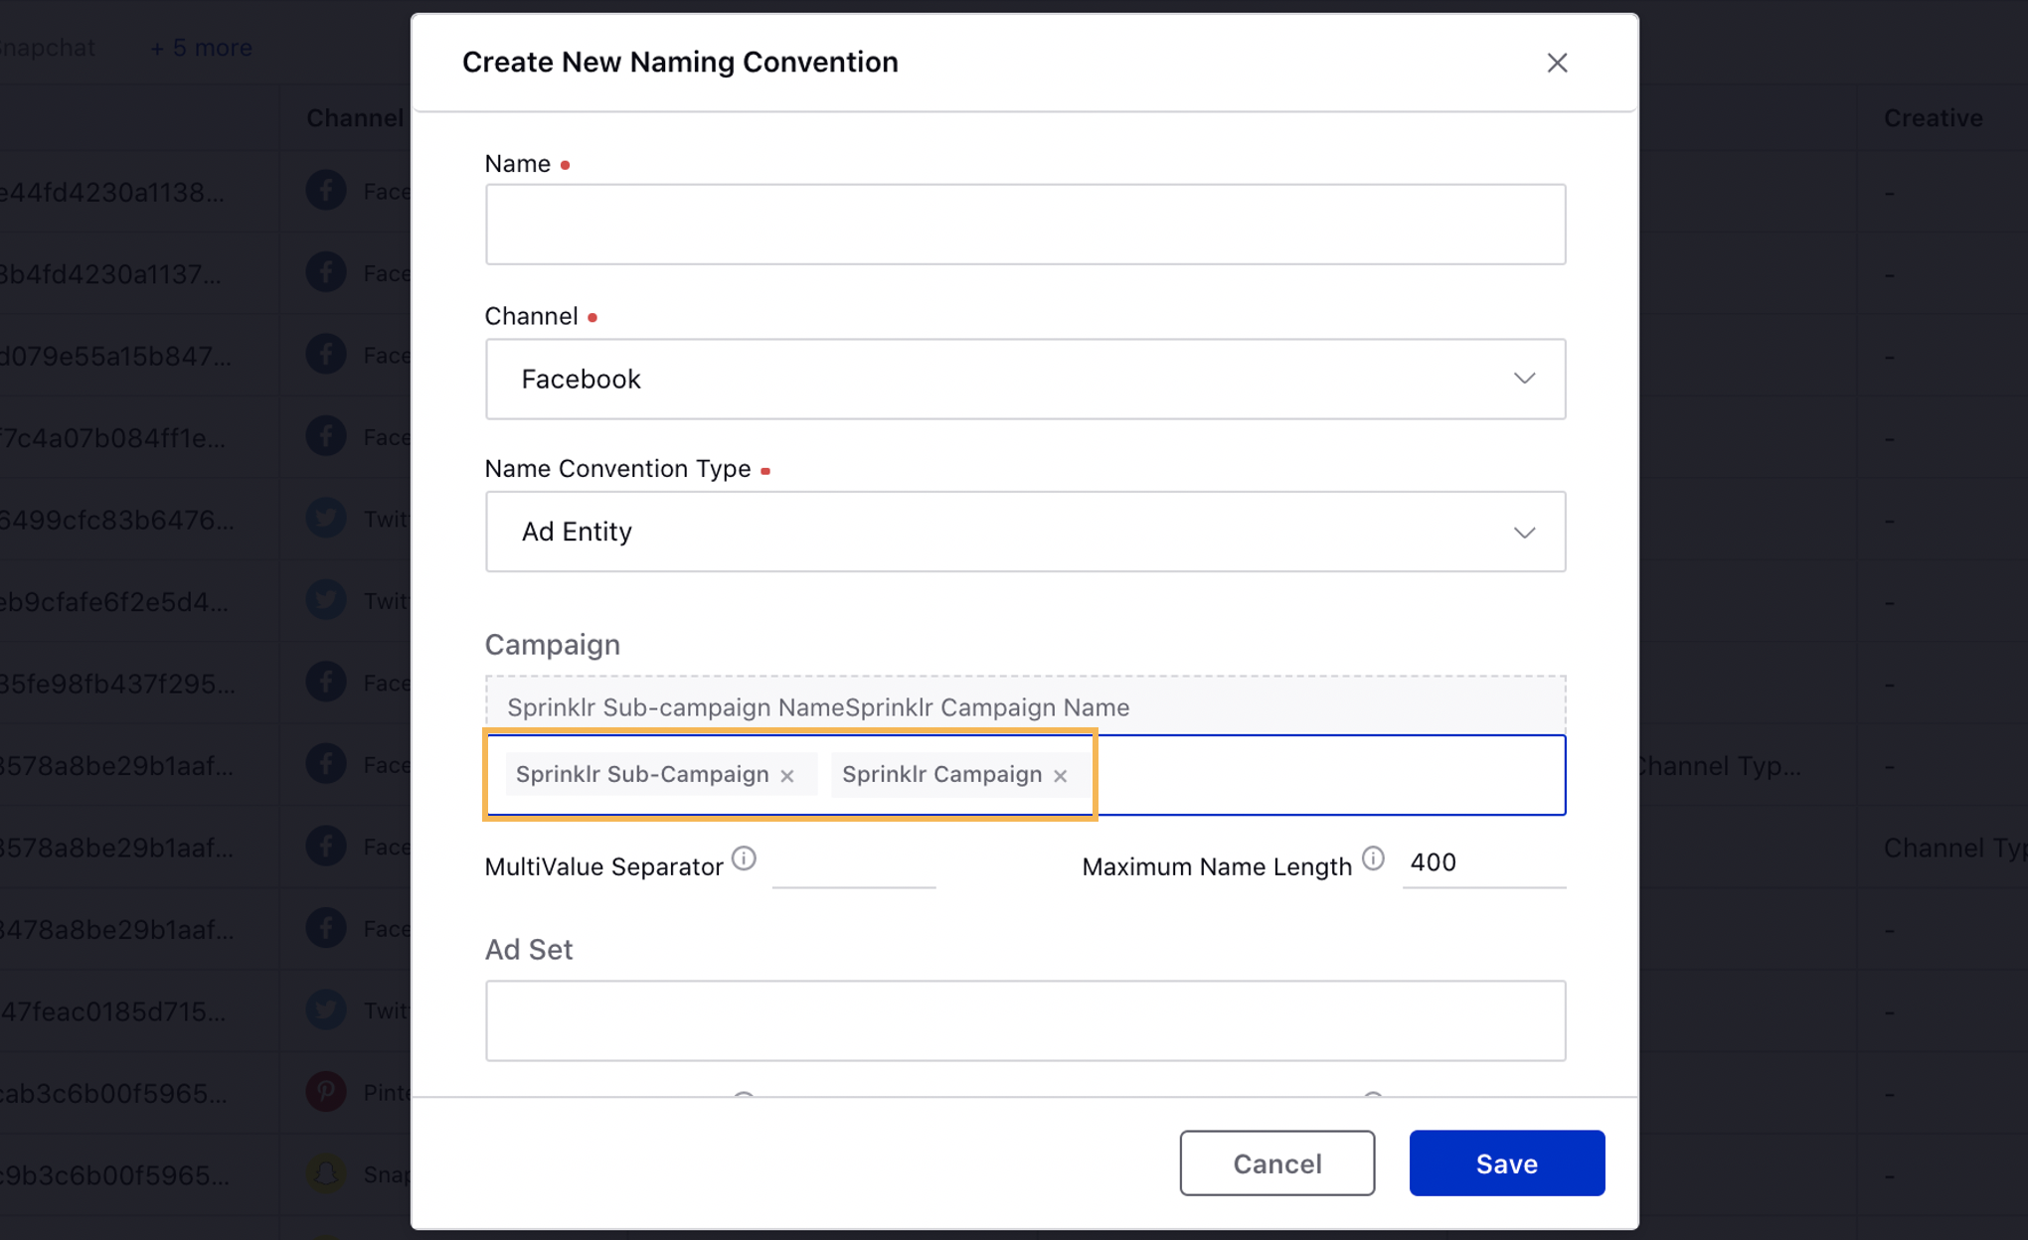Screen dimensions: 2028x1240
Task: Click the MultiValue Separator input
Action: (854, 864)
